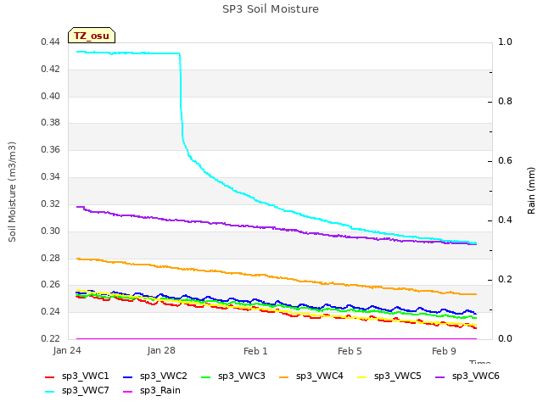Image resolution: width=543 pixels, height=407 pixels.
Task: Click the 0.24 soil moisture tick label
Action: pos(51,311)
